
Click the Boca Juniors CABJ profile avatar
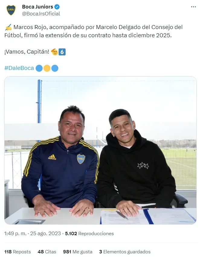[11, 10]
